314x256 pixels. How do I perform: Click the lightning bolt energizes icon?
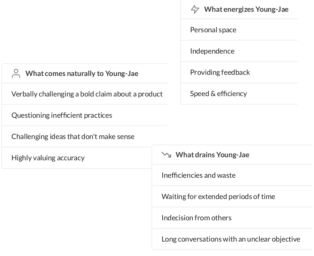[195, 9]
